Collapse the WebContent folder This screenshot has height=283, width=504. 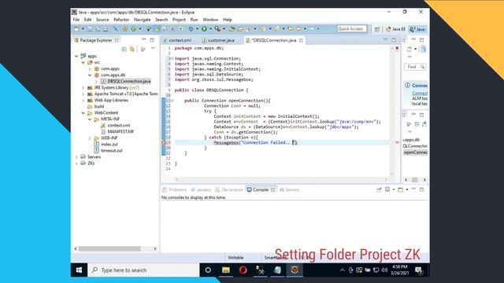coord(83,113)
